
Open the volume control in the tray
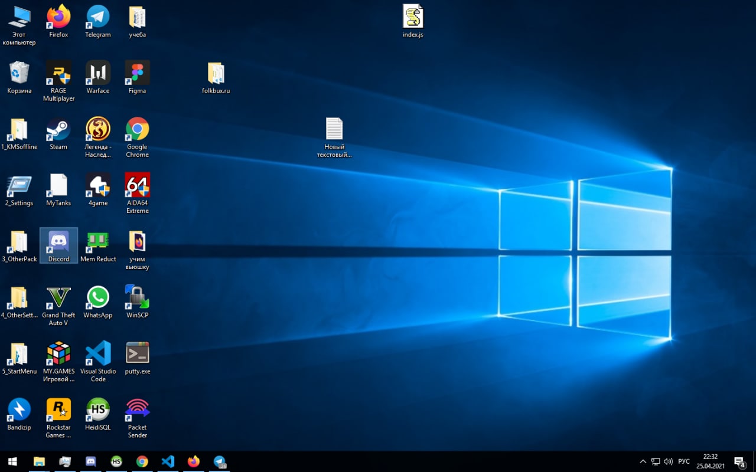click(669, 461)
